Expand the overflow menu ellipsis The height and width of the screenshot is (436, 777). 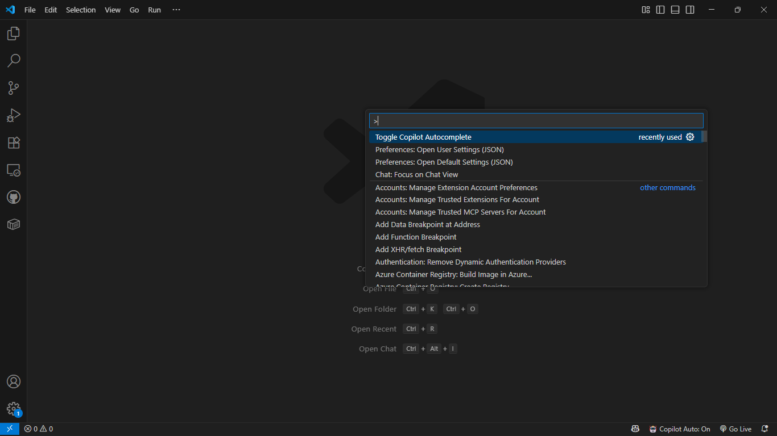coord(176,10)
